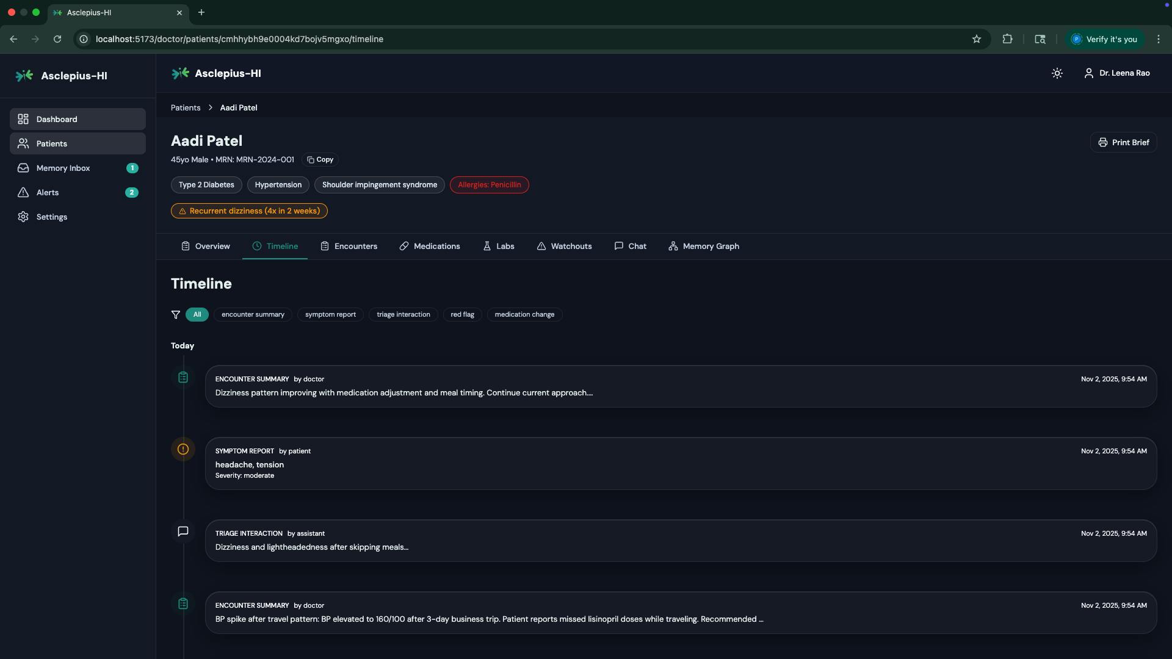Click the triage interaction chat bubble icon

click(183, 531)
